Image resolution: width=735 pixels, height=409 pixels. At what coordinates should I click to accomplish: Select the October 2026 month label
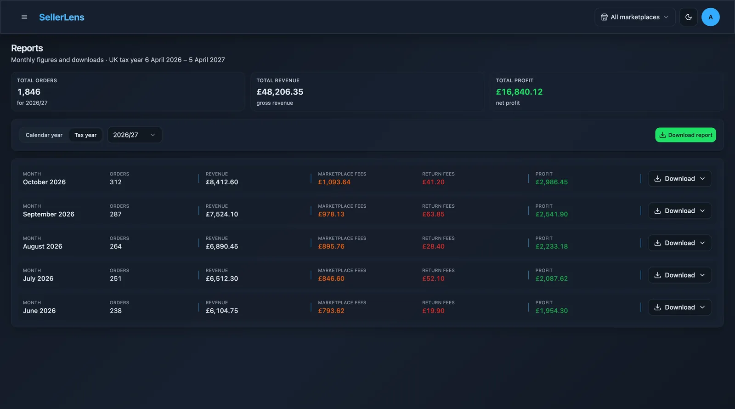pos(44,182)
